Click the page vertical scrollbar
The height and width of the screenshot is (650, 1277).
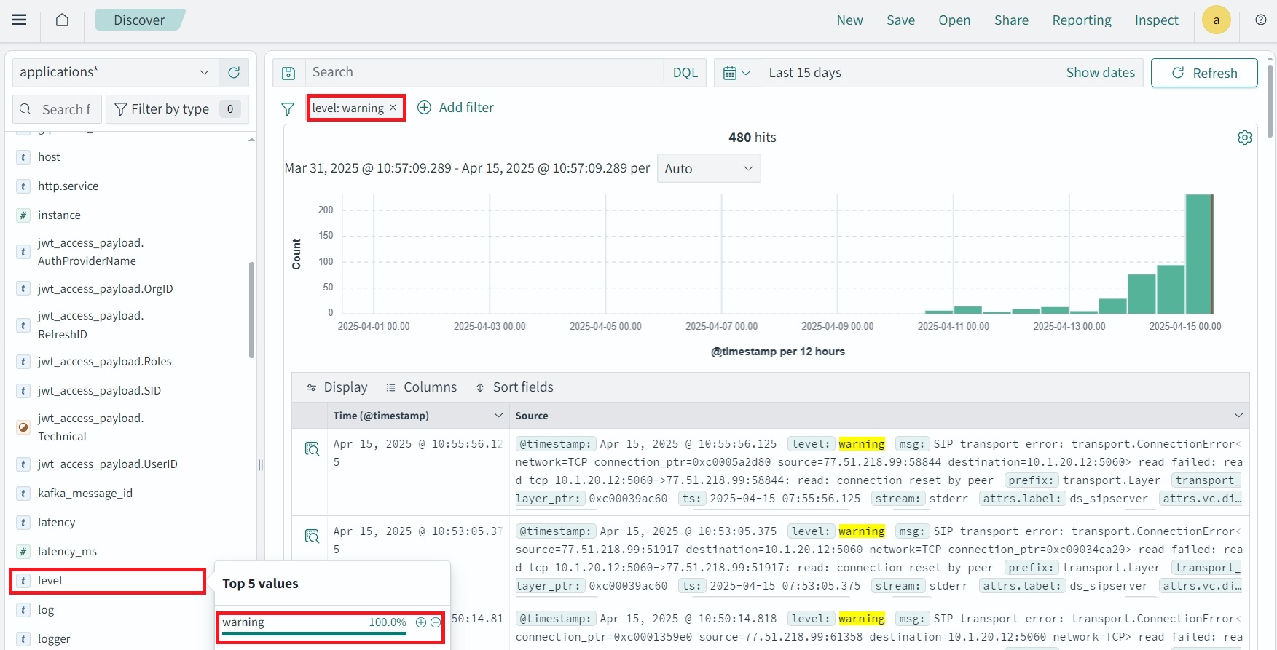(1270, 100)
